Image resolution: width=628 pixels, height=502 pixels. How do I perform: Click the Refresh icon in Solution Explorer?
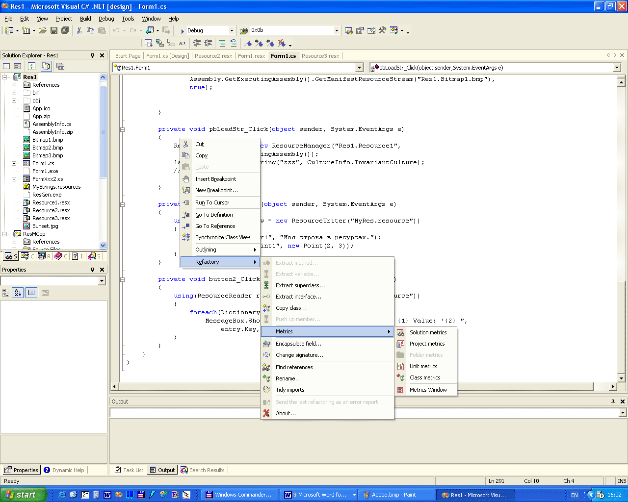coord(31,66)
